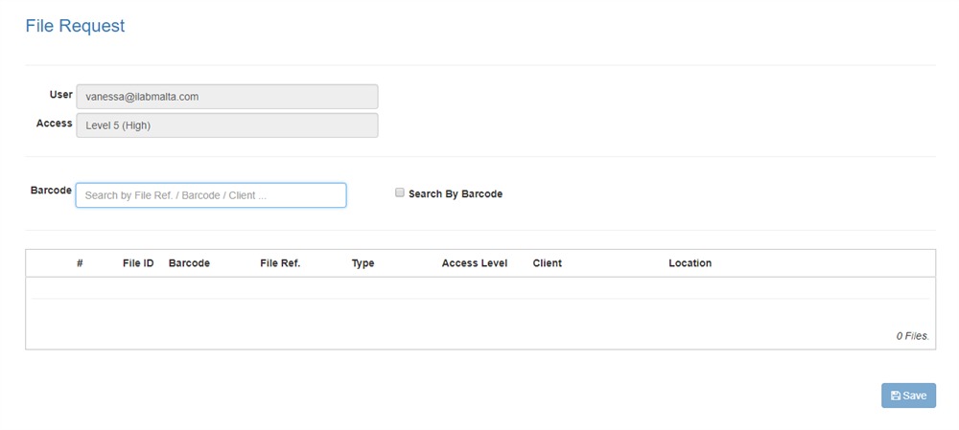Click the Save button
This screenshot has width=959, height=430.
[908, 396]
